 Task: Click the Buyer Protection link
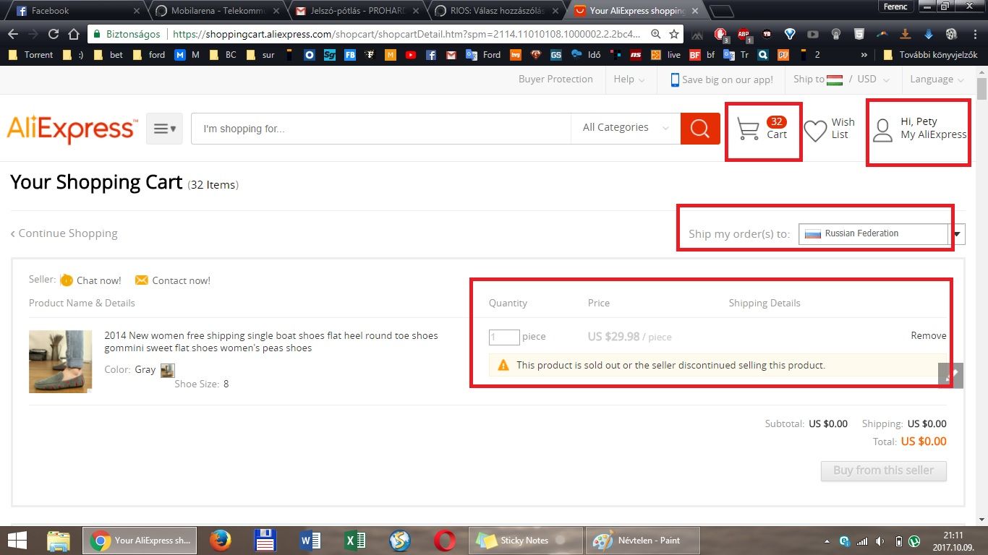555,79
